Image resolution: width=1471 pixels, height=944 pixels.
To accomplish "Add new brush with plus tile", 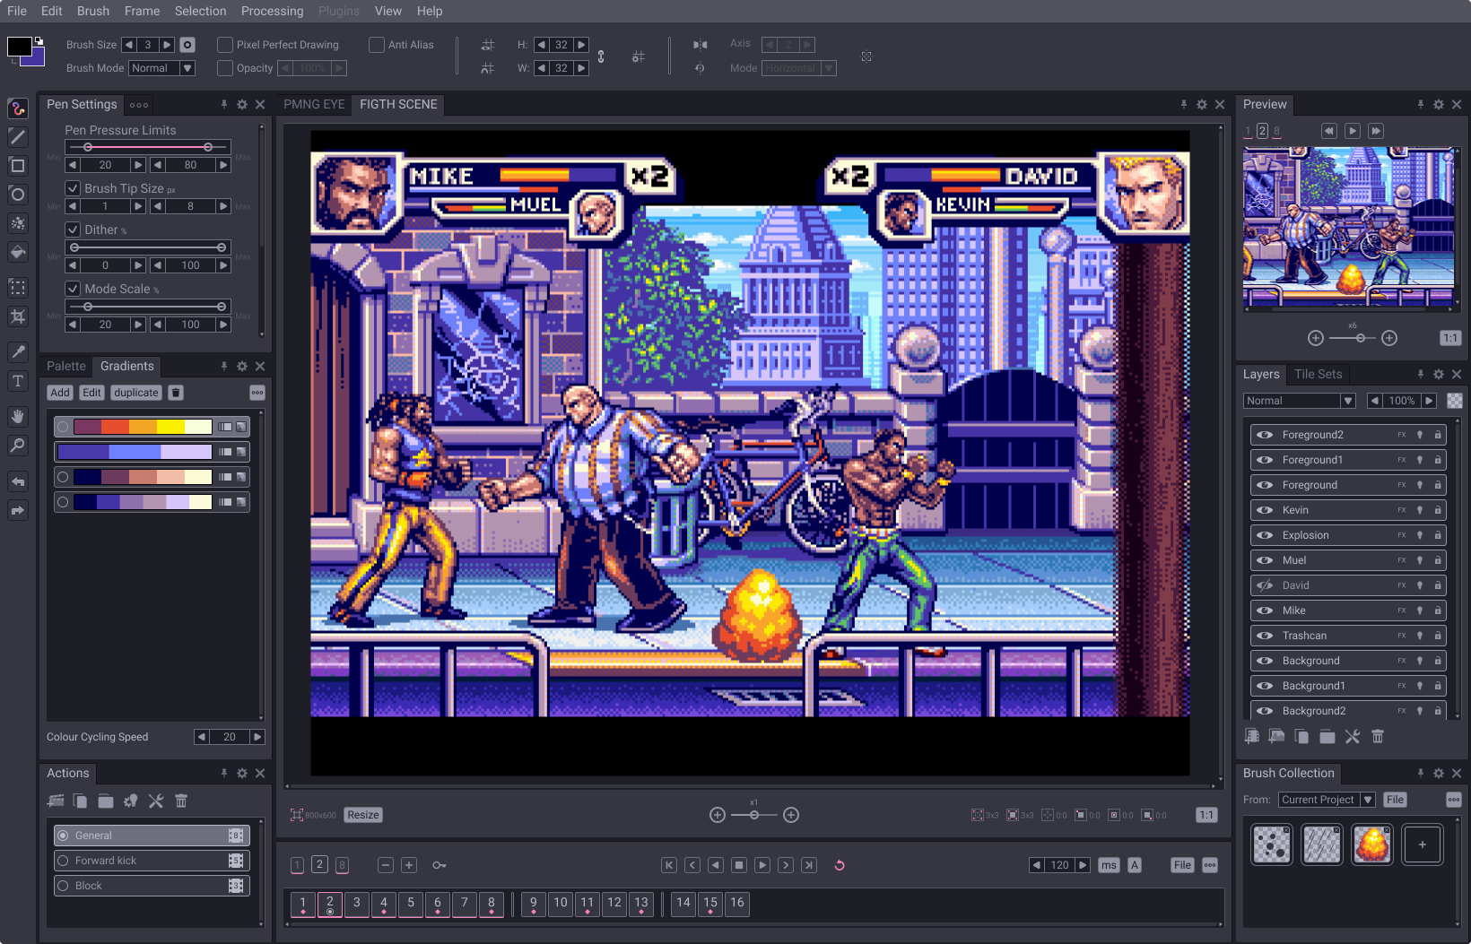I will [x=1423, y=844].
